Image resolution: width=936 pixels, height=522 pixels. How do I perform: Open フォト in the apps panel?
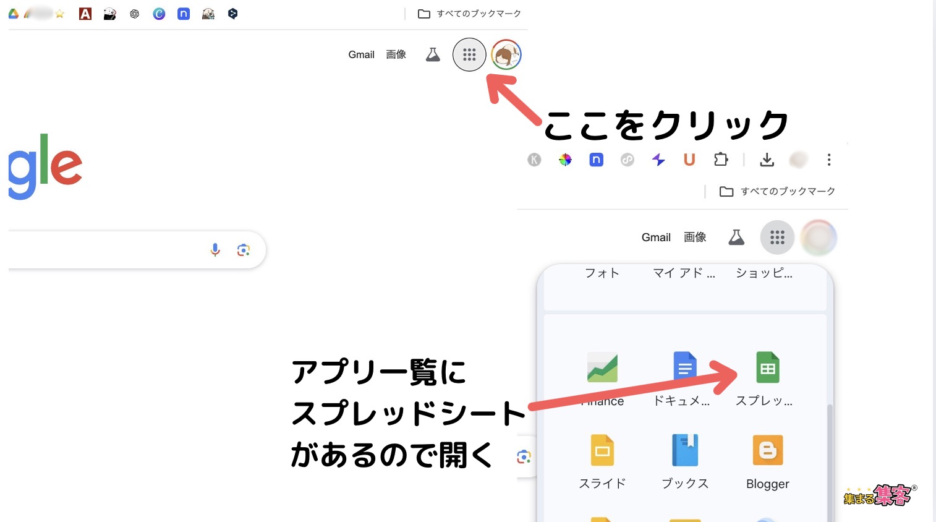coord(602,273)
